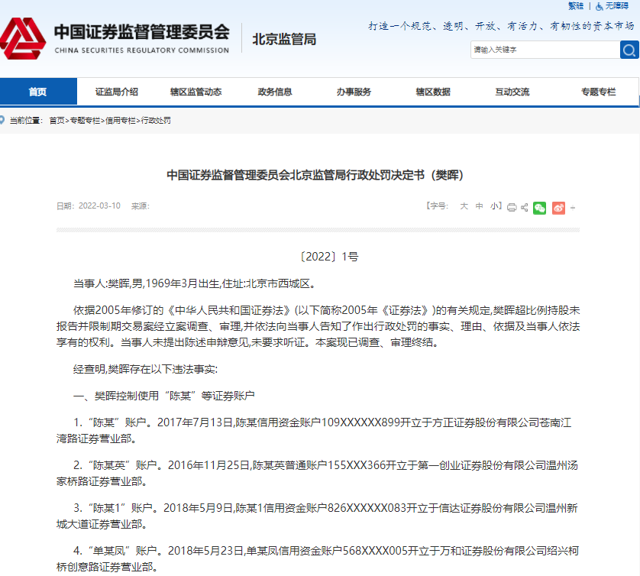
Task: Click the CSRC red logo
Action: [x=23, y=39]
